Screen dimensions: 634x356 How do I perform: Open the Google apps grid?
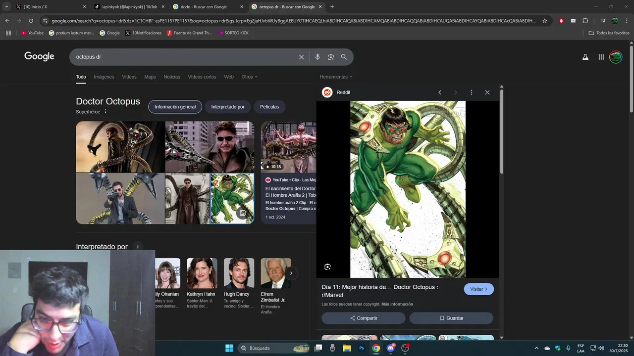(601, 57)
